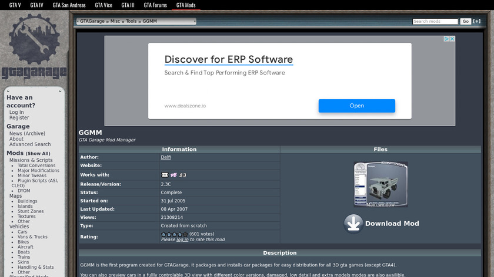
Task: Open the GTA V tab
Action: coord(15,5)
